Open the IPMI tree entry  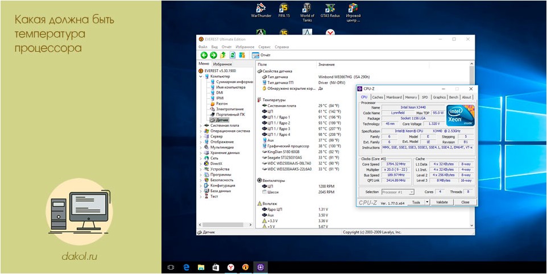pyautogui.click(x=217, y=98)
